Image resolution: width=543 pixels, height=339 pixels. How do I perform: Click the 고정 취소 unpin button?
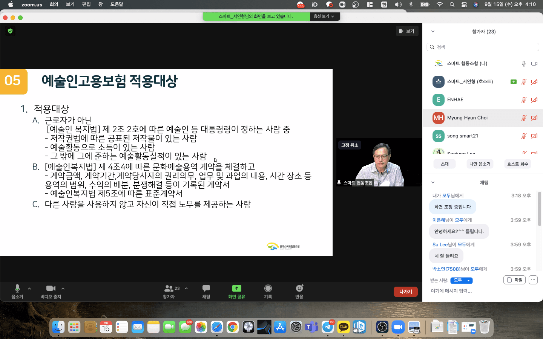(350, 145)
